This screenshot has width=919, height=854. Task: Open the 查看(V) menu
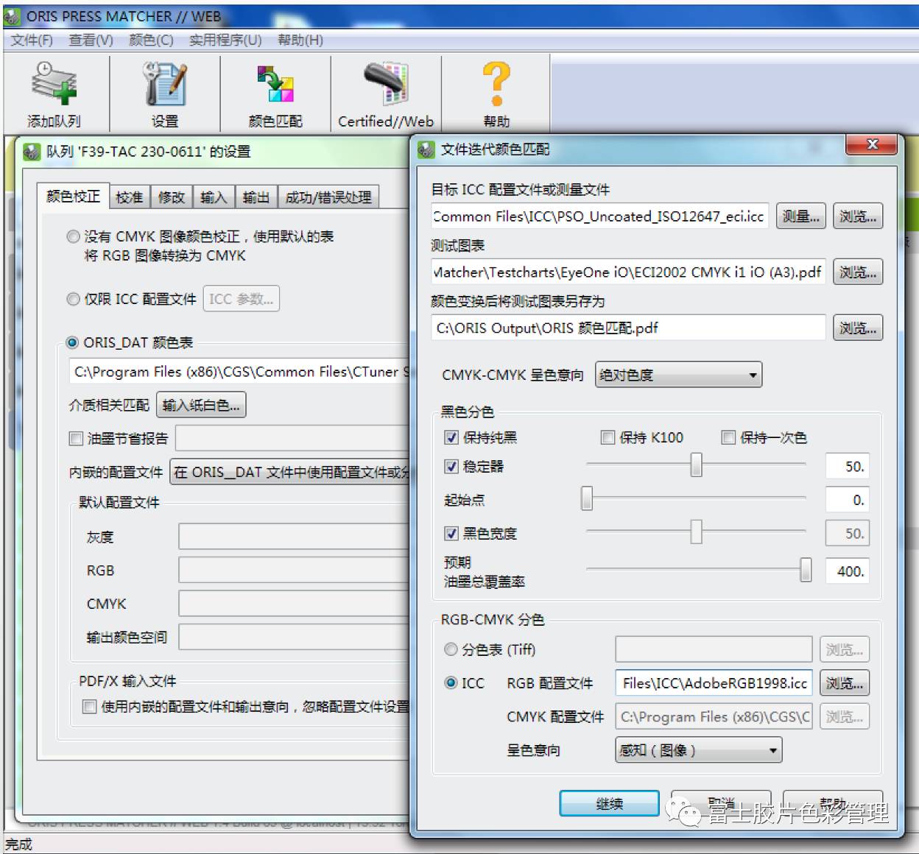[x=91, y=40]
